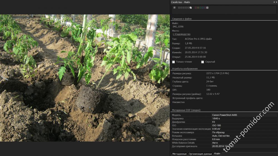The width and height of the screenshot is (278, 156).
Task: Select the ISO 160 EXIF value
Action: 217,125
